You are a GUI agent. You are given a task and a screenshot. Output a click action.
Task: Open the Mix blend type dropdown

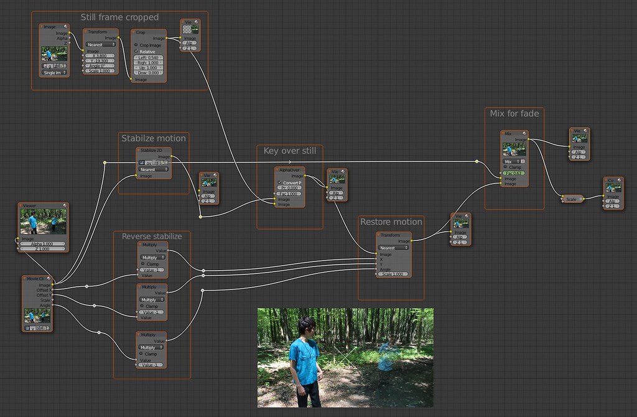[511, 161]
